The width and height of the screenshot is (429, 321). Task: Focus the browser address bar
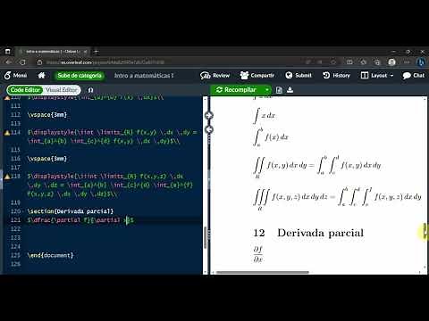click(x=167, y=62)
